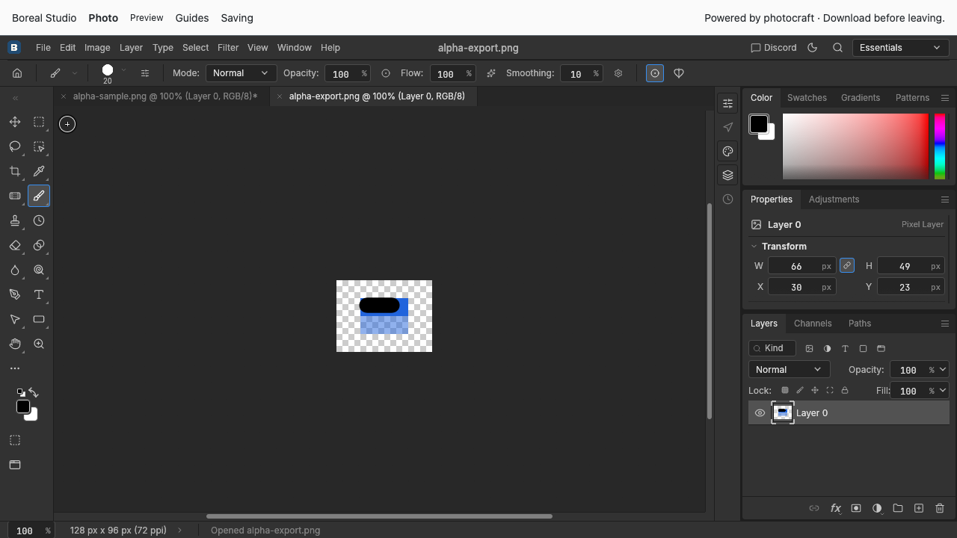Select the Type tool
The height and width of the screenshot is (538, 957).
click(x=39, y=294)
